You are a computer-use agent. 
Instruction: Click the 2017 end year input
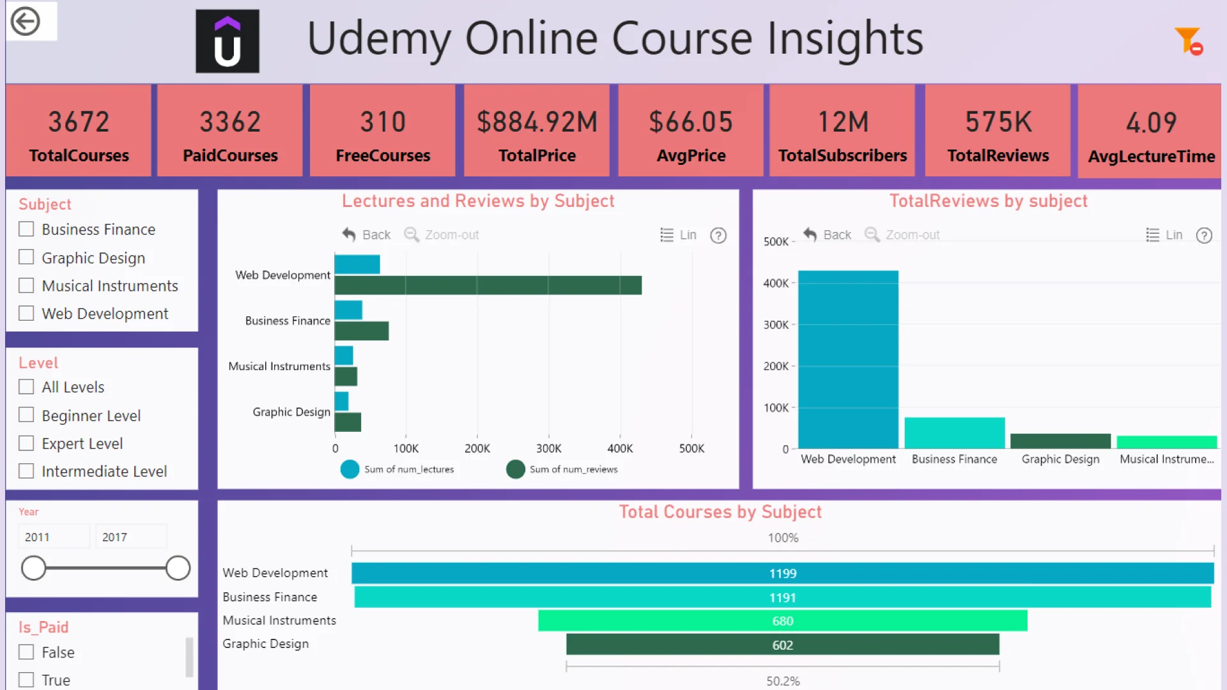(131, 537)
